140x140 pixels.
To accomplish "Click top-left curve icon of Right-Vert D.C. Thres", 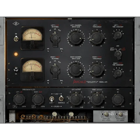I will point(117,112).
